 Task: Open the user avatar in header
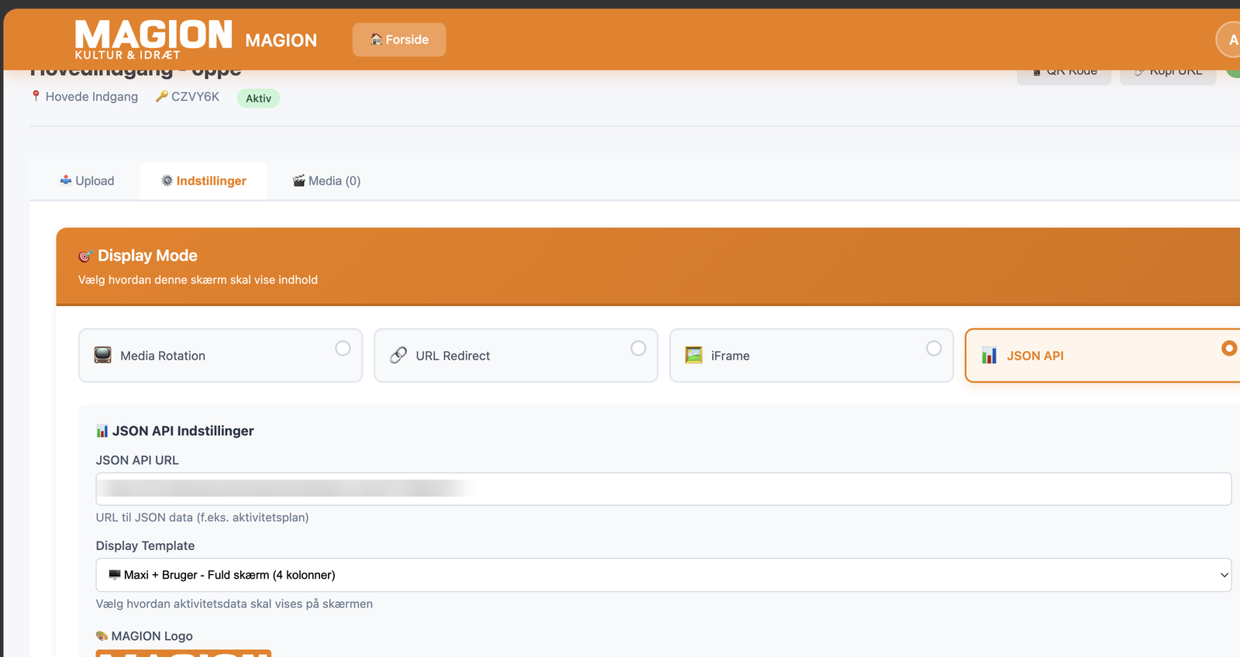[1231, 40]
